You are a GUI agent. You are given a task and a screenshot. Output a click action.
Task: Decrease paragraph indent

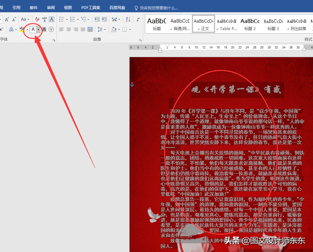[97, 19]
